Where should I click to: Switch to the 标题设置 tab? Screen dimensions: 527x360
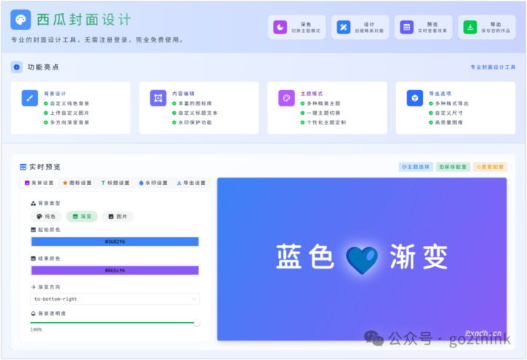(x=115, y=183)
